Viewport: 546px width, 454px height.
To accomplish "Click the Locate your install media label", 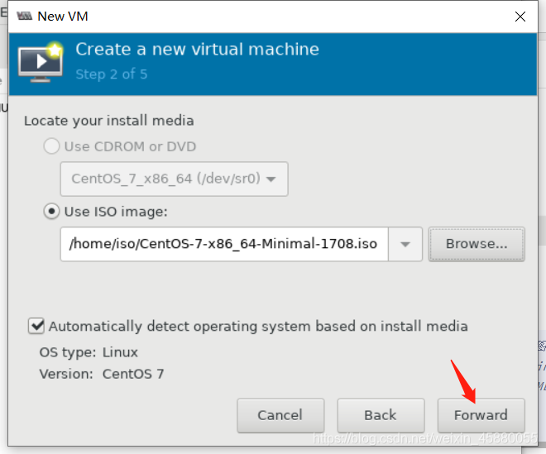I will coord(108,121).
